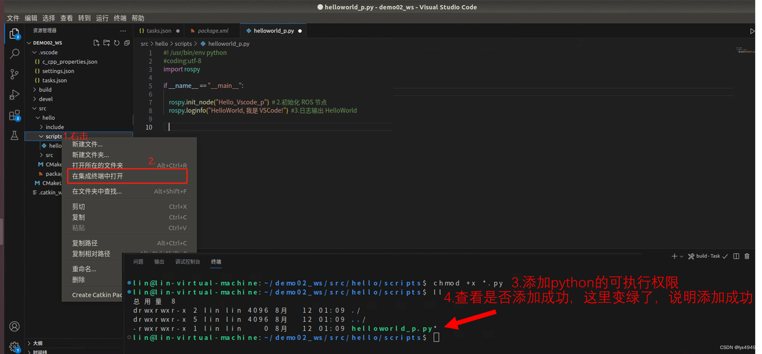Switch to 调试控制台 panel tab
The height and width of the screenshot is (354, 762).
187,262
